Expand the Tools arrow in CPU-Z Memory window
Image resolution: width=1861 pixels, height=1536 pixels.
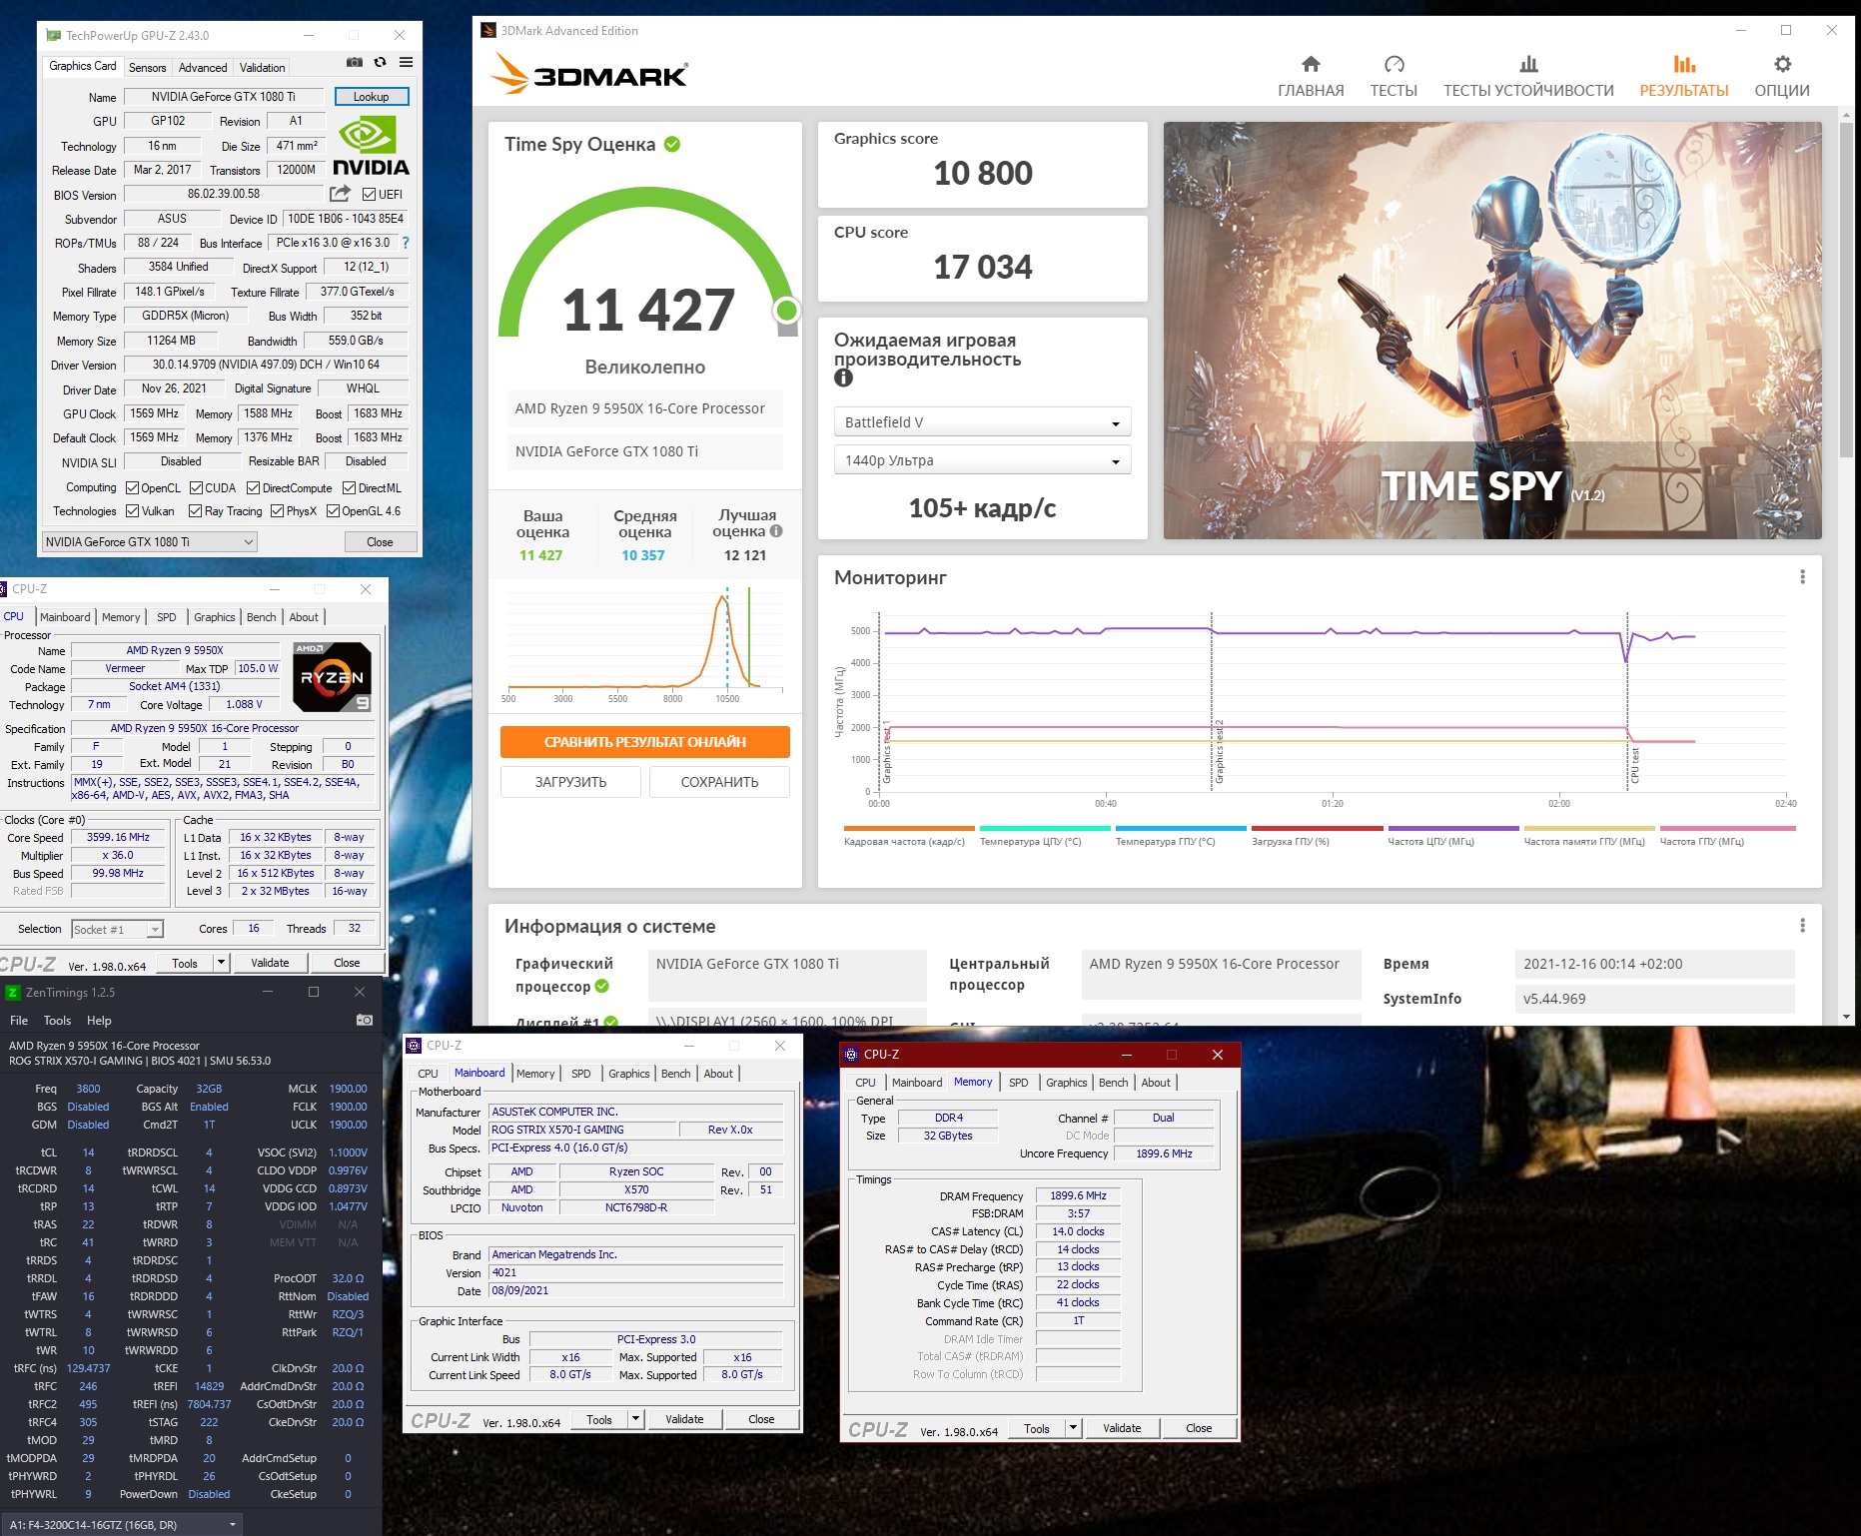[x=1074, y=1428]
